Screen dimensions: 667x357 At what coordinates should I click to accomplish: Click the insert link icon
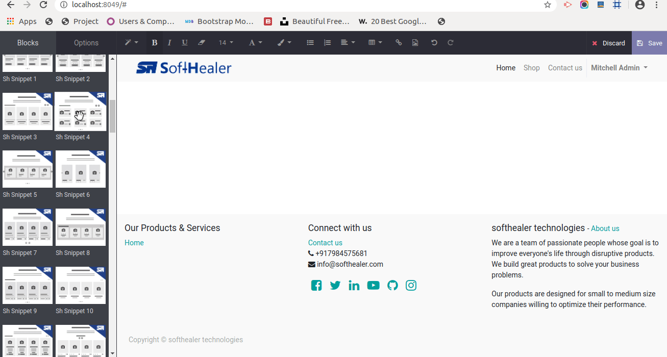click(399, 43)
